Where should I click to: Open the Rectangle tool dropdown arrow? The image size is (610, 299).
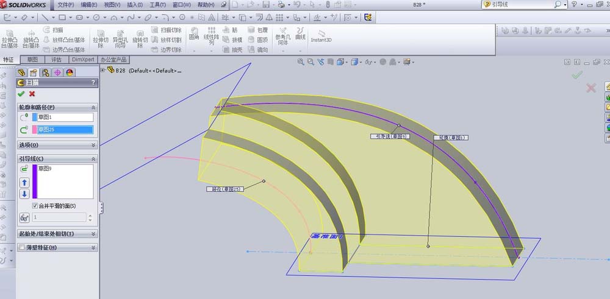[70, 18]
